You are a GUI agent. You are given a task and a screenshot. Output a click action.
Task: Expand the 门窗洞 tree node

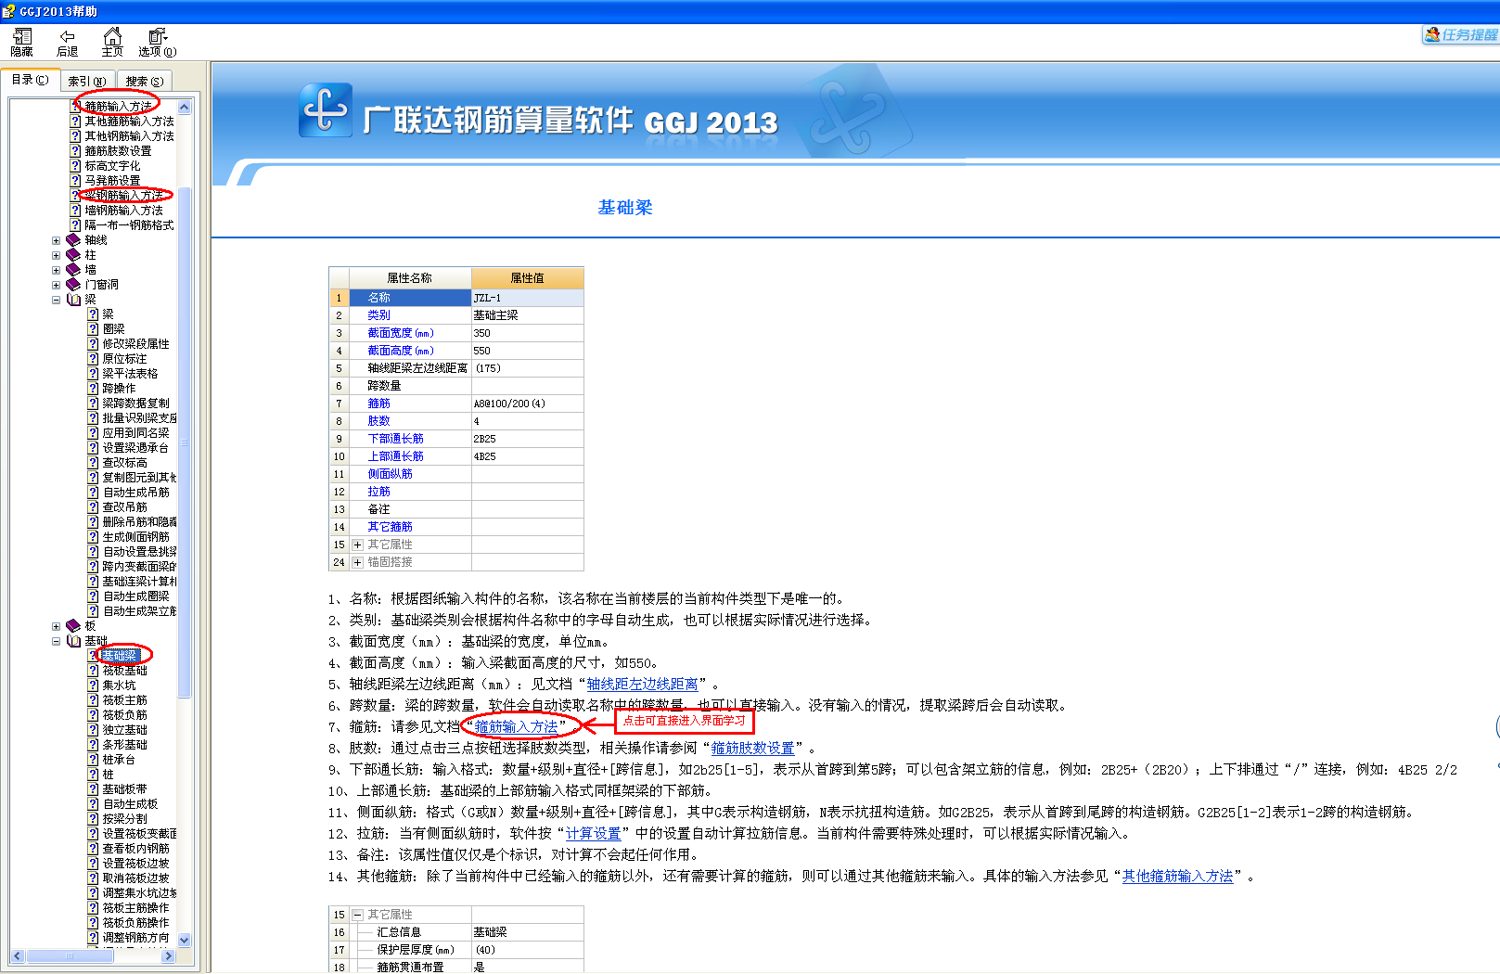(57, 285)
